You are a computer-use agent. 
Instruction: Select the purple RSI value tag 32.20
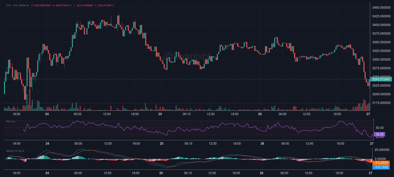click(379, 134)
